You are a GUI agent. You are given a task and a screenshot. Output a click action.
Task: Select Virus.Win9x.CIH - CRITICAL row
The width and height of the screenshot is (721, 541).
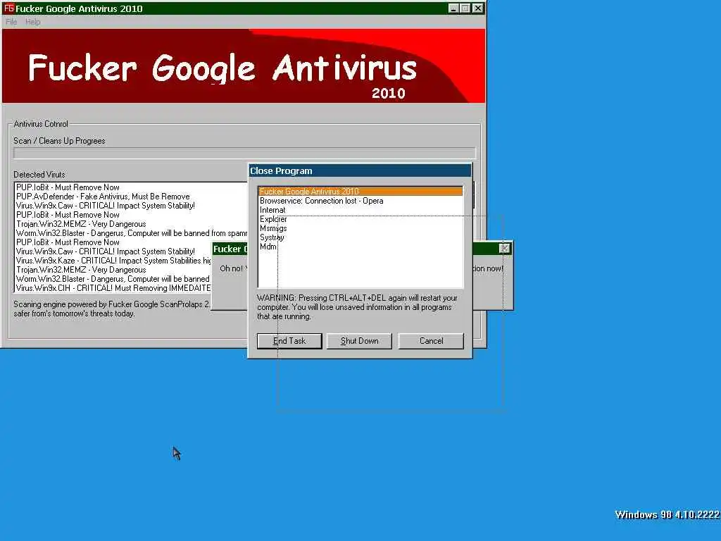tap(113, 288)
